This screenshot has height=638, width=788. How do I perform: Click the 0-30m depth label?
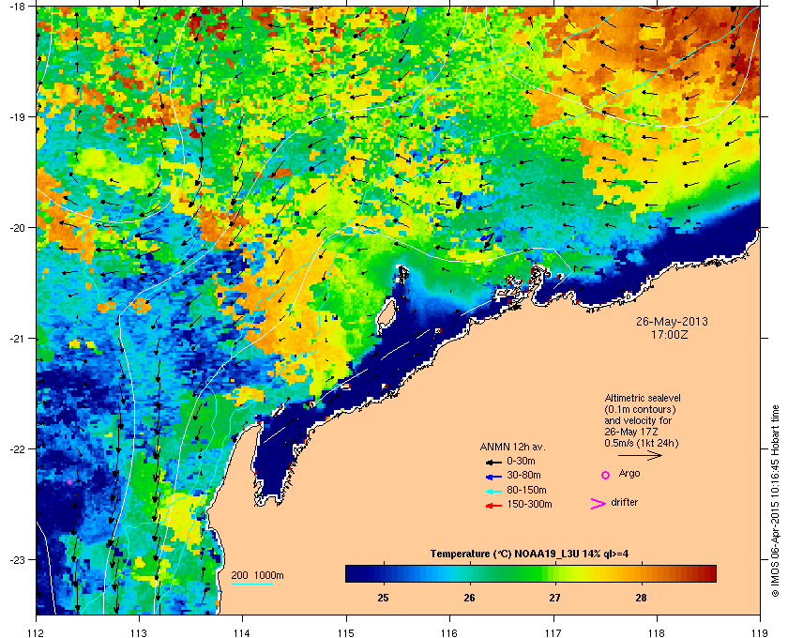tap(521, 461)
